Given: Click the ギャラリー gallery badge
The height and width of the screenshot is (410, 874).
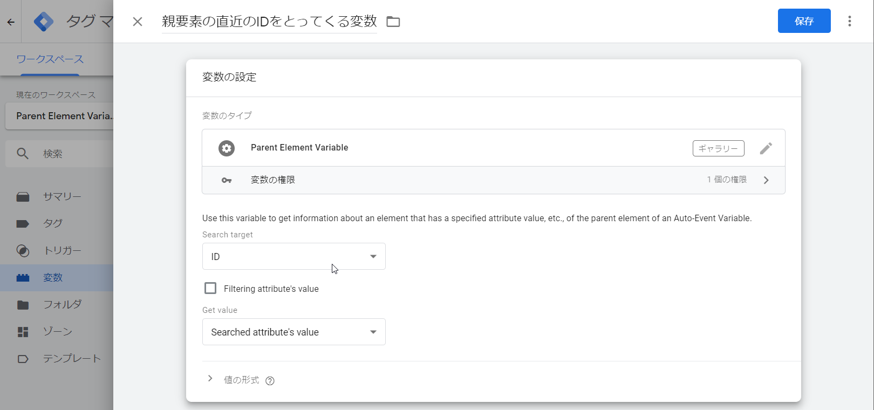Looking at the screenshot, I should point(719,148).
